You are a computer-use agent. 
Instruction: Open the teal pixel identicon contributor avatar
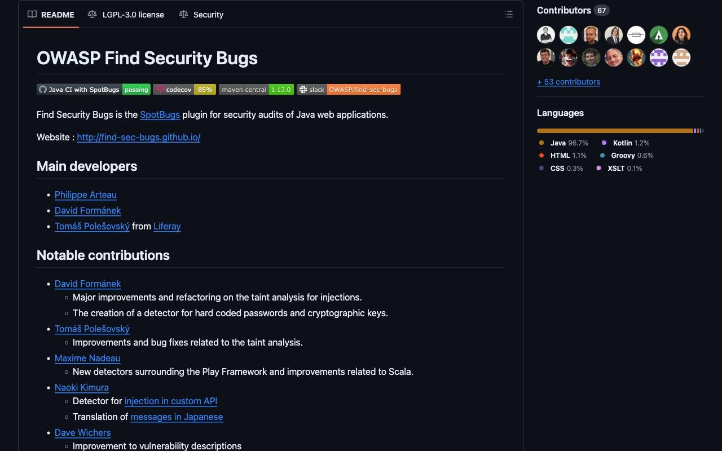pyautogui.click(x=569, y=35)
